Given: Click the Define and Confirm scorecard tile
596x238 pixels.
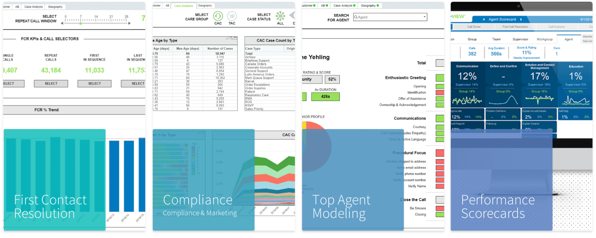Looking at the screenshot, I should coord(503,85).
